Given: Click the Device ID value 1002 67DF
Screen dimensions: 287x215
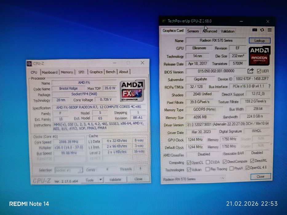Looking at the screenshot, I should tap(252, 79).
